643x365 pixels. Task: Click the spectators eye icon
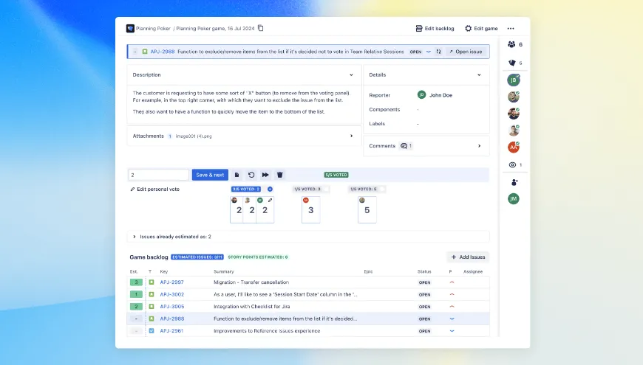[511, 165]
